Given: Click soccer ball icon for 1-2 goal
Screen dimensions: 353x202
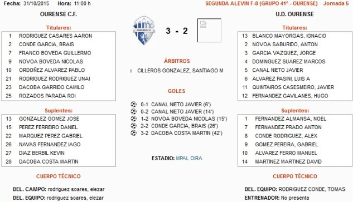Looking at the screenshot, I should coord(133,119).
